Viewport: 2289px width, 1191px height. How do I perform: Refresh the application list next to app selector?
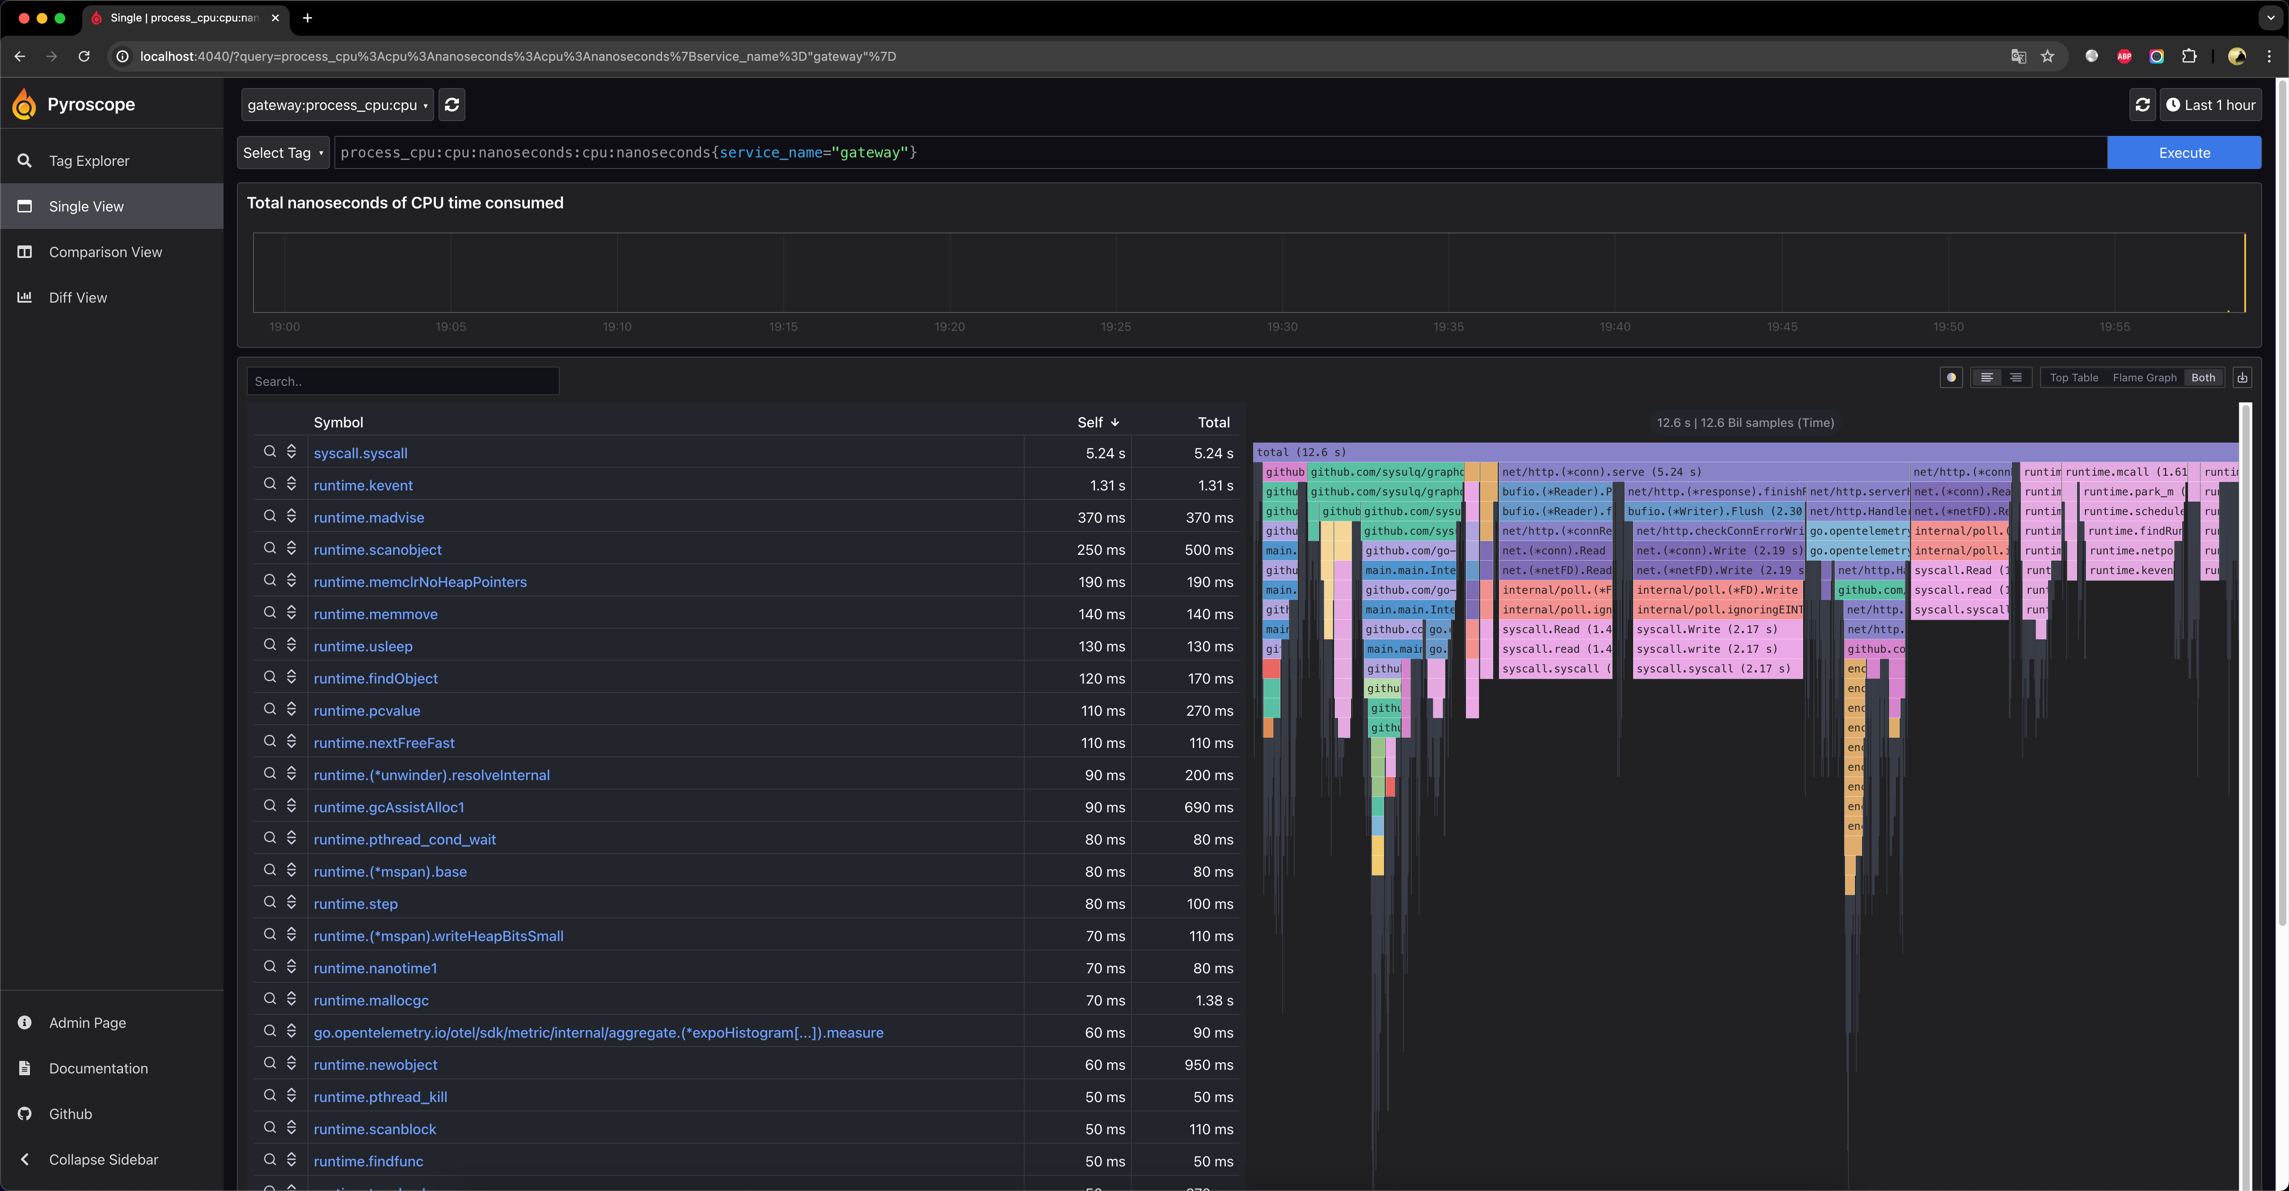[452, 105]
